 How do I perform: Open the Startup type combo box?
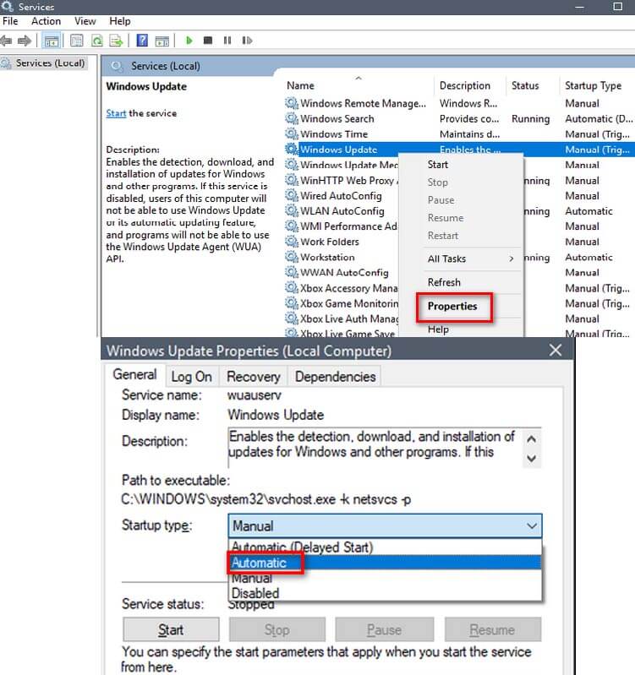point(385,525)
